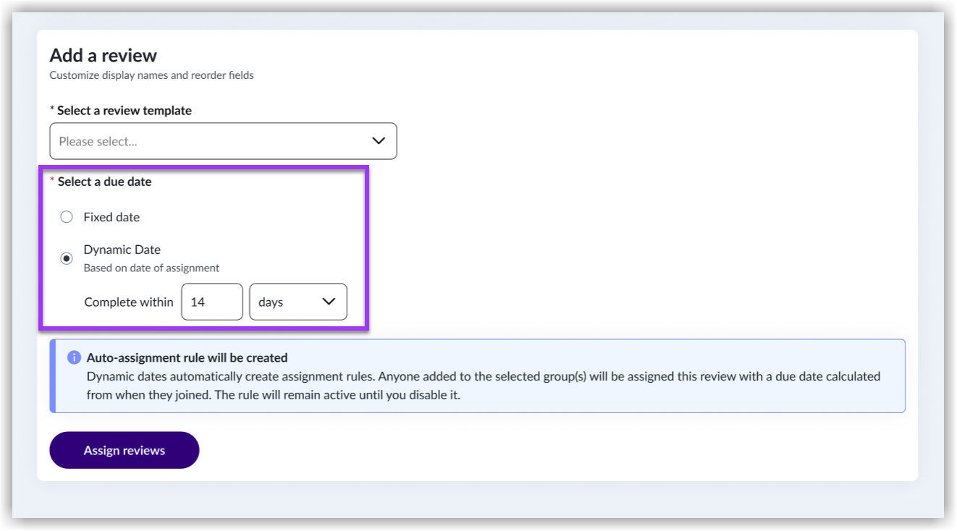Click the chevron arrow of the review template dropdown
Screen dimensions: 957x531
[379, 141]
